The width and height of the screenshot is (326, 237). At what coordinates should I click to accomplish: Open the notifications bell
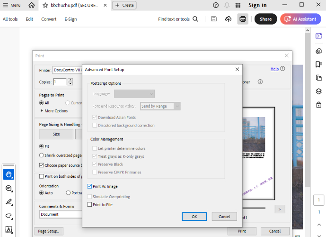(x=227, y=5)
